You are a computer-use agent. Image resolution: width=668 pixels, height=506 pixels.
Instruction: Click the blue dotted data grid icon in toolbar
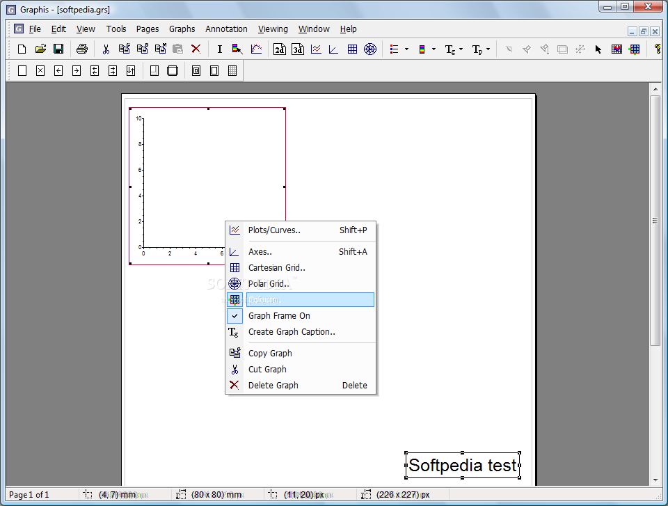(x=635, y=49)
